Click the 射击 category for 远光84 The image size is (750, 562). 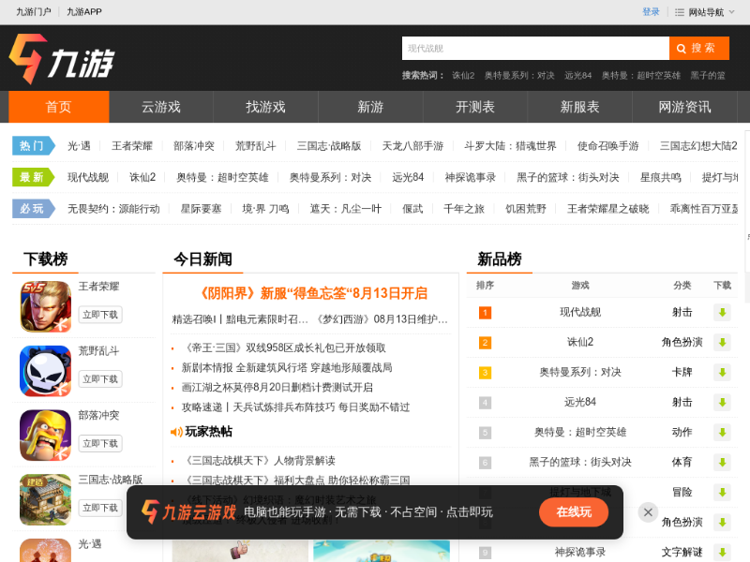[x=682, y=403]
